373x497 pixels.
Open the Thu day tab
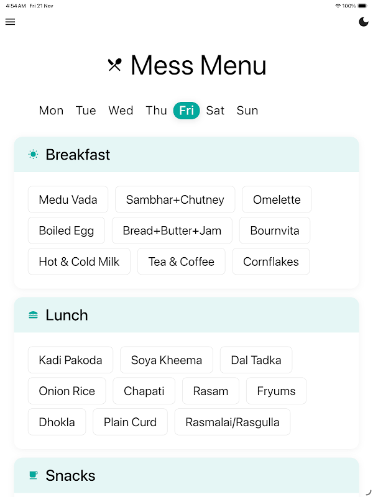[156, 111]
